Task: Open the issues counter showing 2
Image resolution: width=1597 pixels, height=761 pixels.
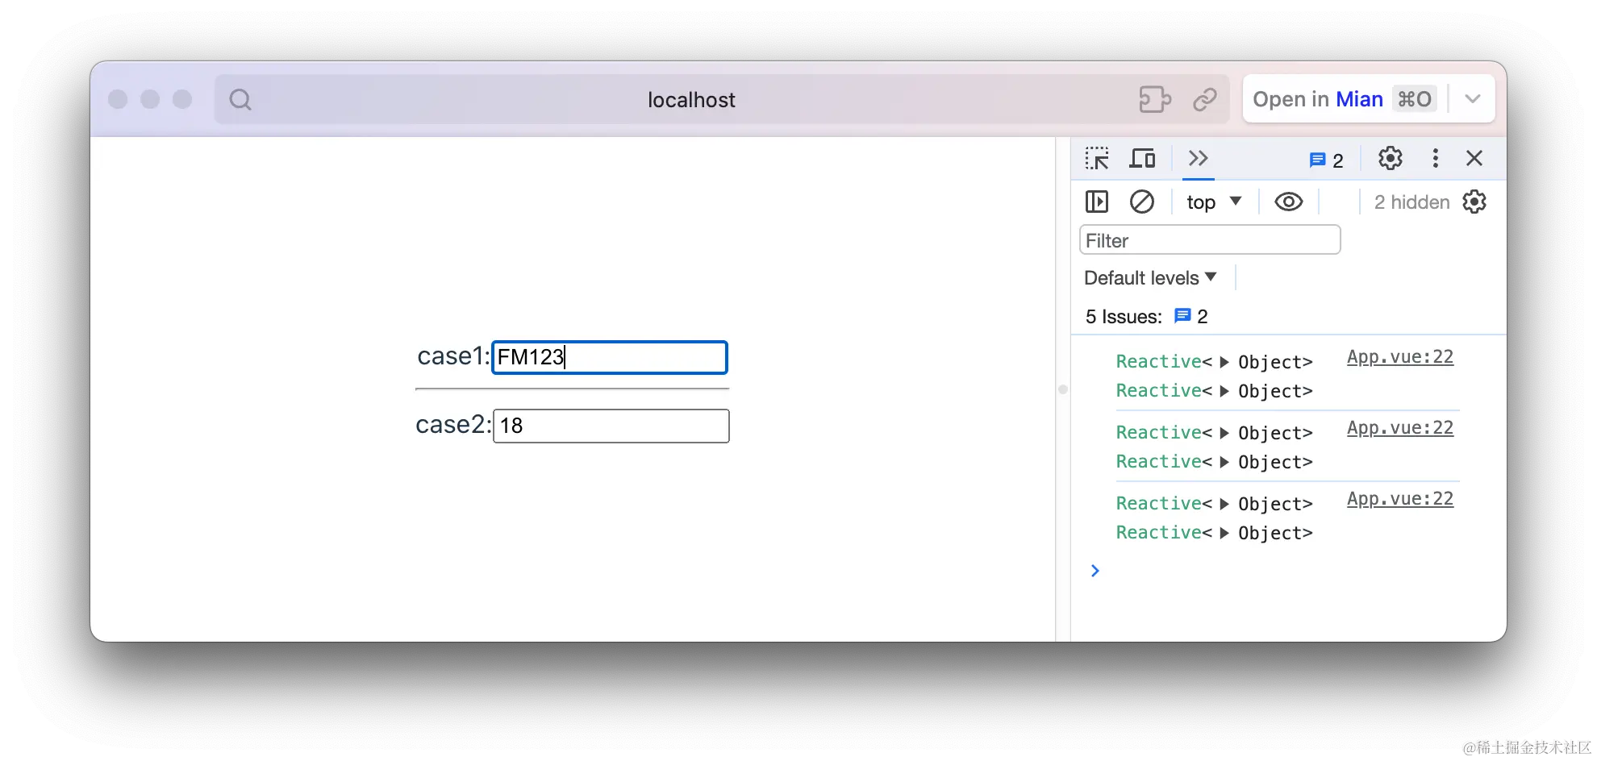Action: pyautogui.click(x=1326, y=160)
